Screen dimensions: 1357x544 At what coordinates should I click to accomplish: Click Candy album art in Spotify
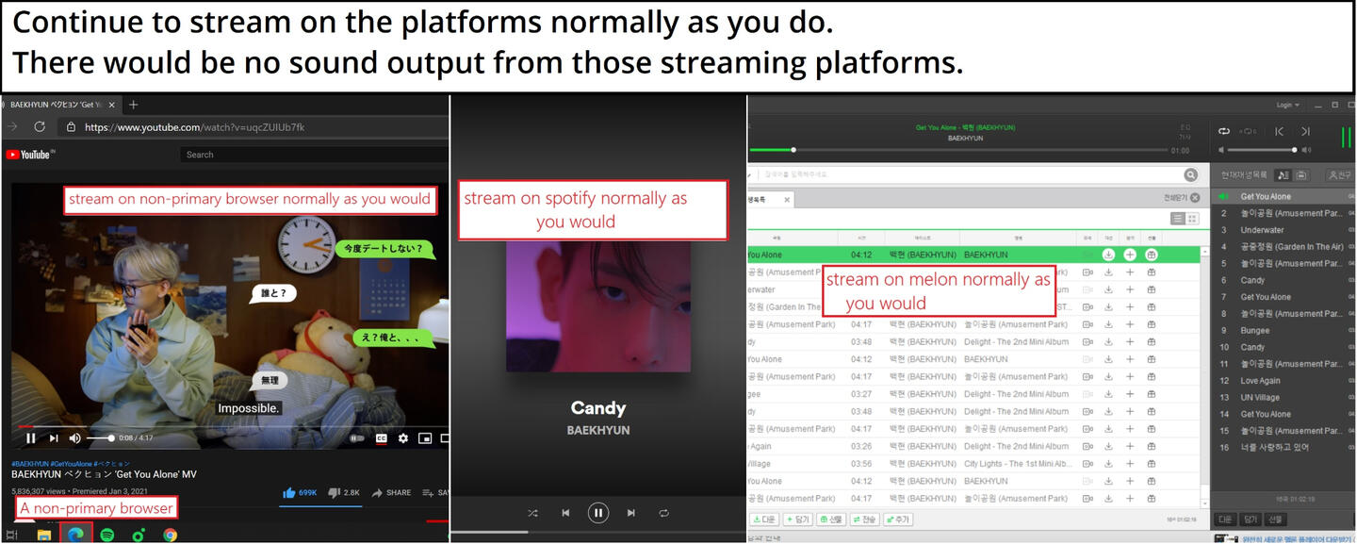click(x=598, y=305)
